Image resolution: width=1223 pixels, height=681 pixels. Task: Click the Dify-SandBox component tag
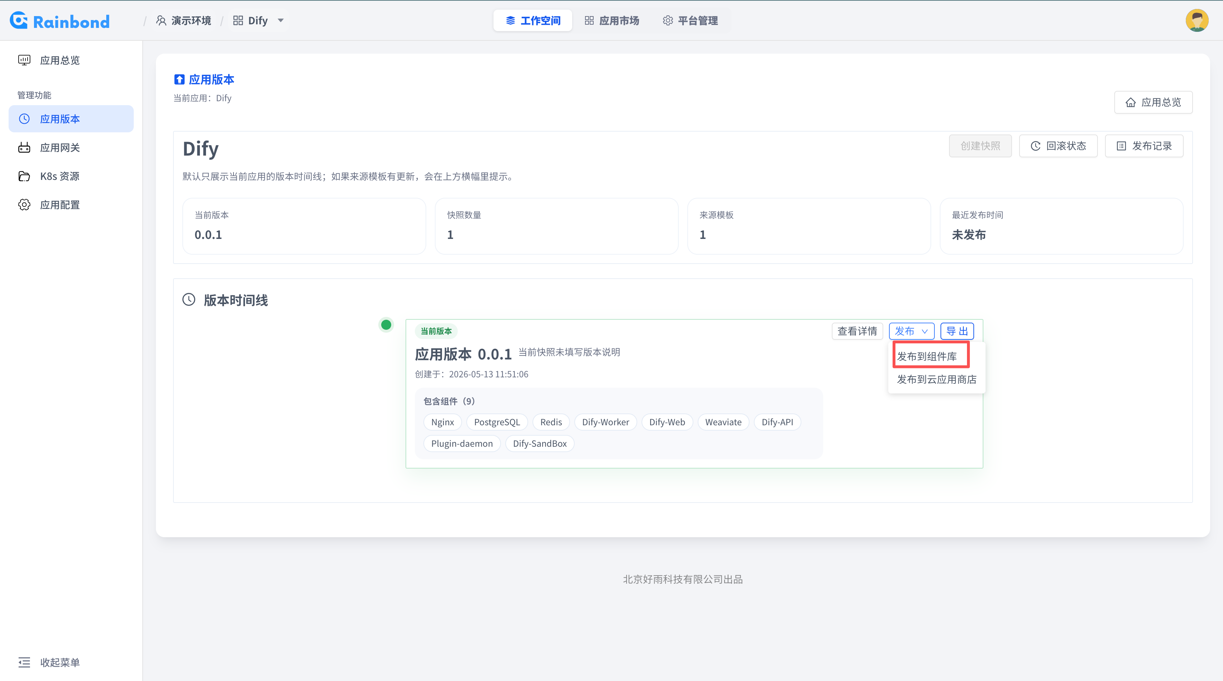pos(540,444)
